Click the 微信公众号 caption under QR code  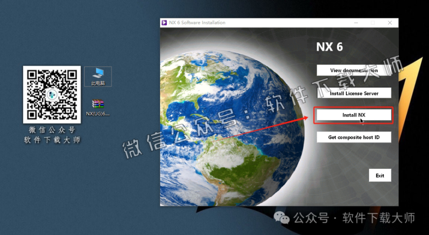coord(52,130)
